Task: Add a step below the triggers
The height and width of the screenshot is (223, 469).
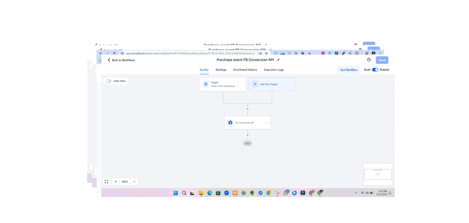Action: pyautogui.click(x=247, y=109)
